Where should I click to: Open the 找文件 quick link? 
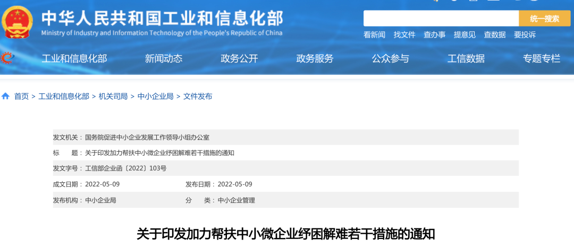click(x=404, y=35)
